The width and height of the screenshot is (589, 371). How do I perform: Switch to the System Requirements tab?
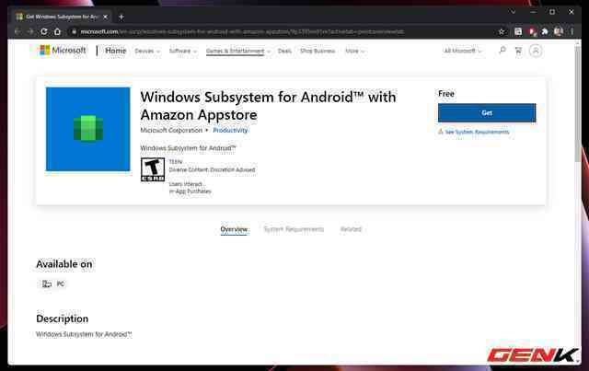point(294,229)
